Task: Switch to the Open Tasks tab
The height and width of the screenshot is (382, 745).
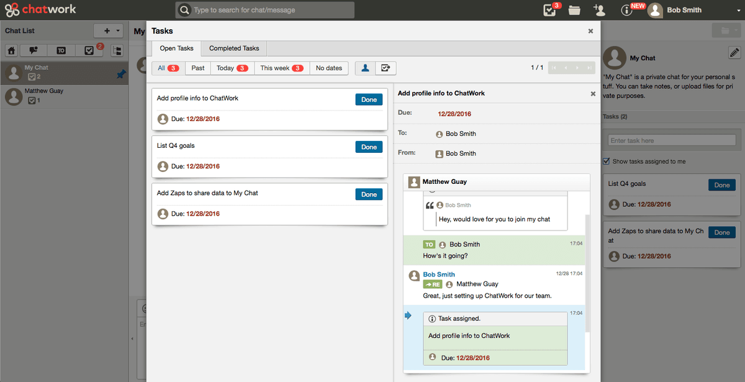Action: (x=176, y=48)
